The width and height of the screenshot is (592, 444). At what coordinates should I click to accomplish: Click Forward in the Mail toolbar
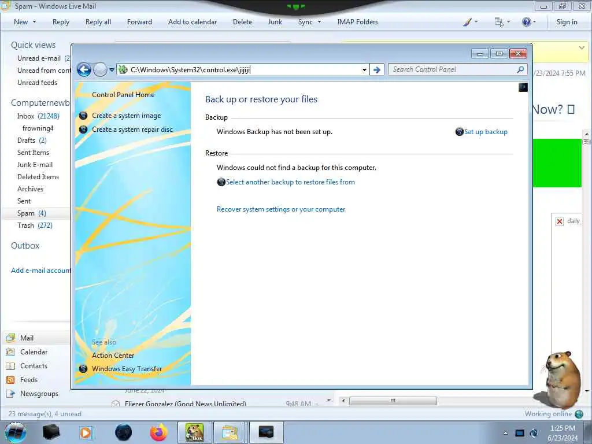tap(139, 22)
